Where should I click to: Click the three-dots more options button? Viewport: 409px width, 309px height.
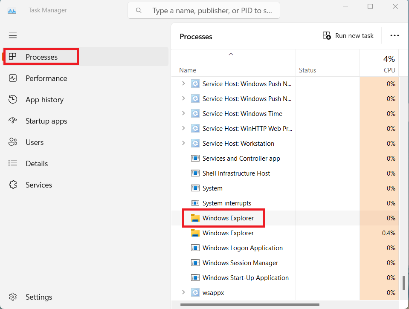[394, 36]
